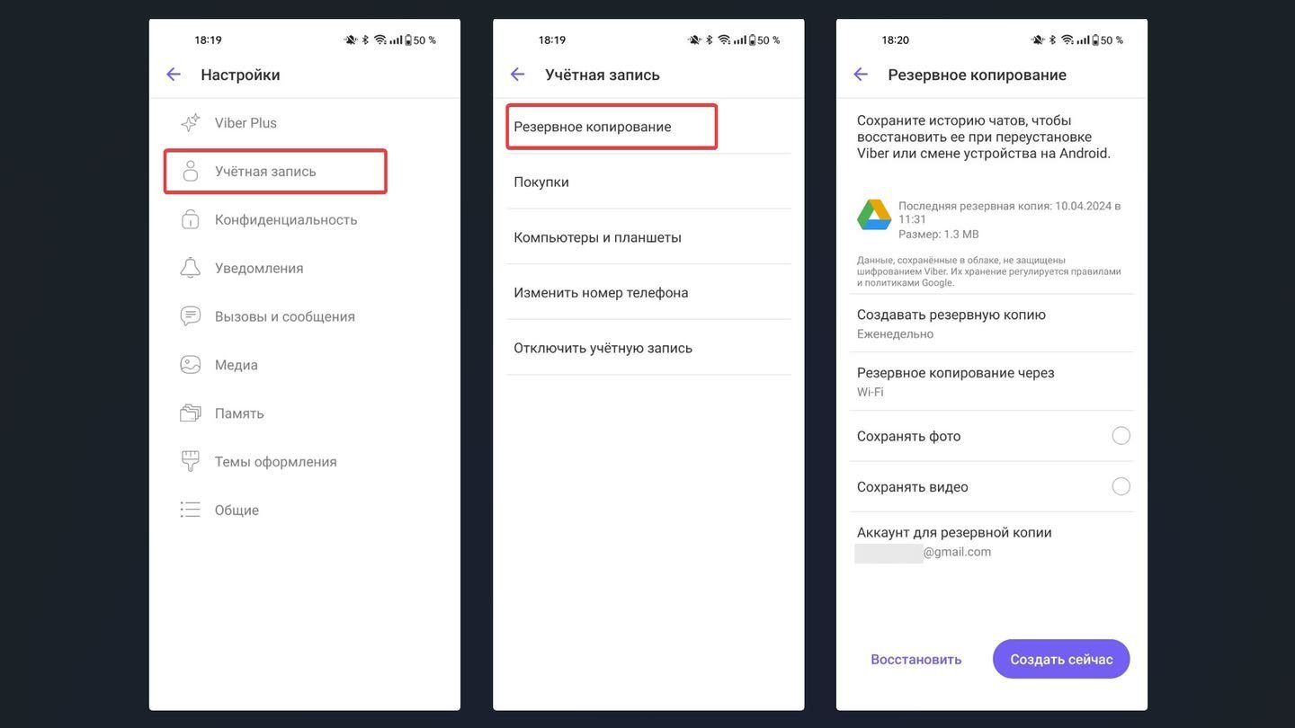
Task: Tap the Темы оформления brush icon
Action: [190, 462]
